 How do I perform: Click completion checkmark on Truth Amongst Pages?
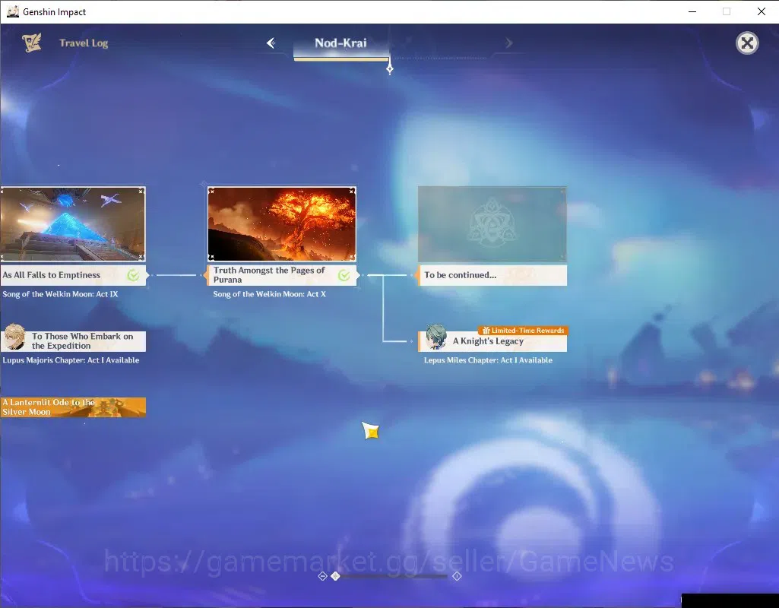pos(344,275)
